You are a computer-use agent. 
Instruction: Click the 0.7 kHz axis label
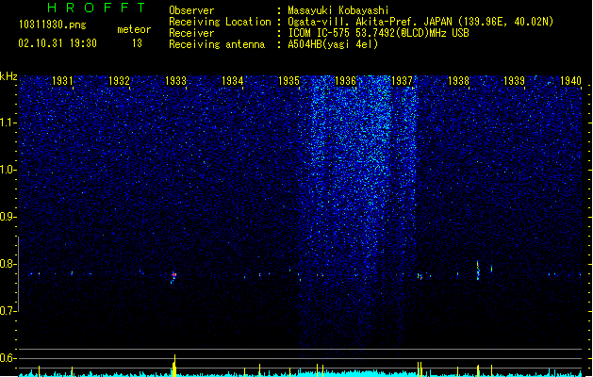pyautogui.click(x=8, y=311)
